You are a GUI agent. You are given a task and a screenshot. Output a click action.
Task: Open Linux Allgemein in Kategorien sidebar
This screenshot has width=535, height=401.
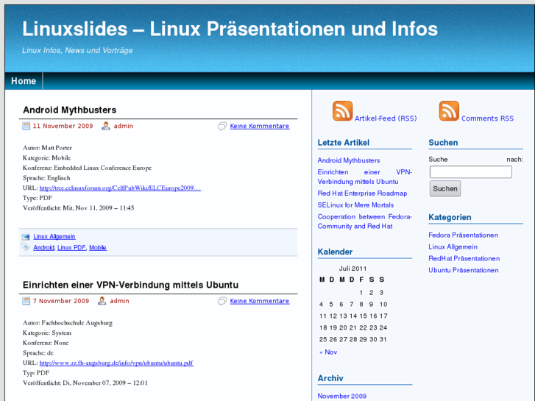pyautogui.click(x=453, y=246)
